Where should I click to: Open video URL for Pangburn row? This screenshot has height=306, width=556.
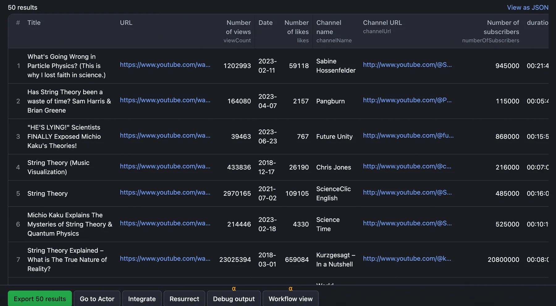(165, 100)
